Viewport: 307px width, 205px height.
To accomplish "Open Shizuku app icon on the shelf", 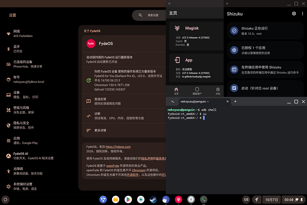I will 166,200.
